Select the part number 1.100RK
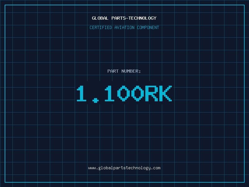This screenshot has width=249, height=187. pyautogui.click(x=124, y=93)
